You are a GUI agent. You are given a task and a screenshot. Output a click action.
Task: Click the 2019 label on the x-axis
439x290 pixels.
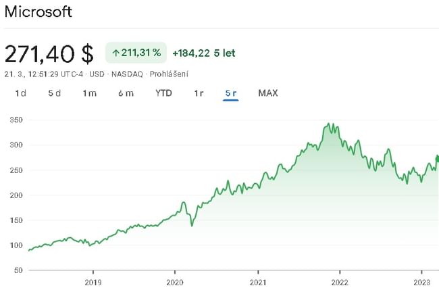click(x=93, y=281)
